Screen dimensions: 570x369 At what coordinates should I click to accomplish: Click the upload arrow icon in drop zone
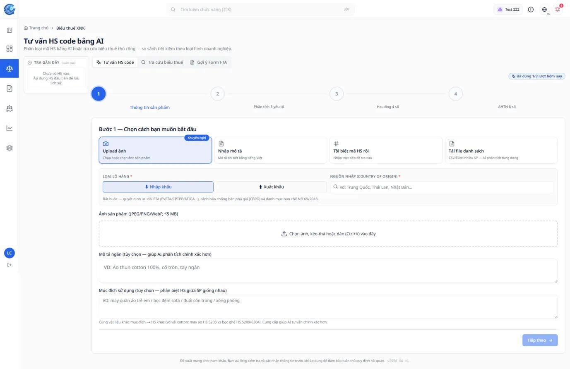coord(284,234)
